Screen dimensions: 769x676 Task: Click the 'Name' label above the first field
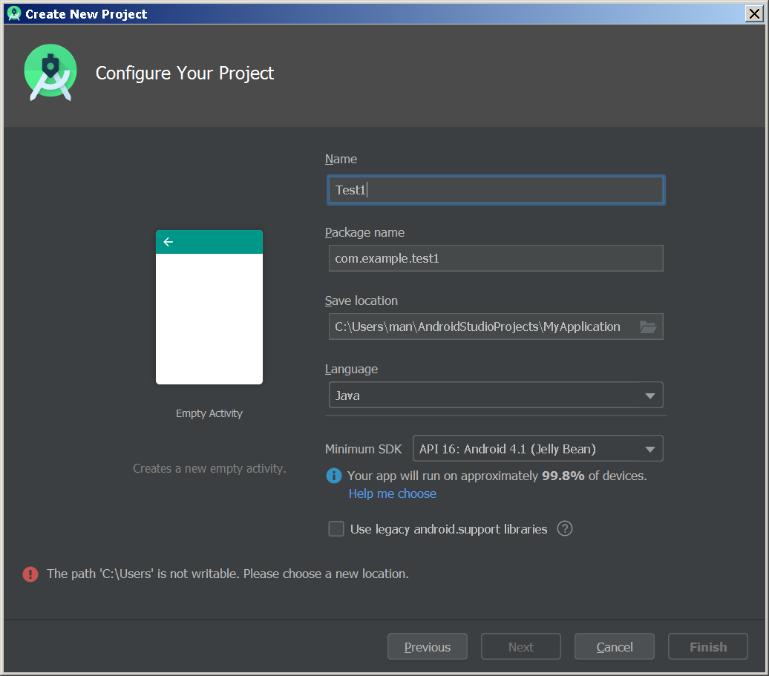pyautogui.click(x=341, y=160)
